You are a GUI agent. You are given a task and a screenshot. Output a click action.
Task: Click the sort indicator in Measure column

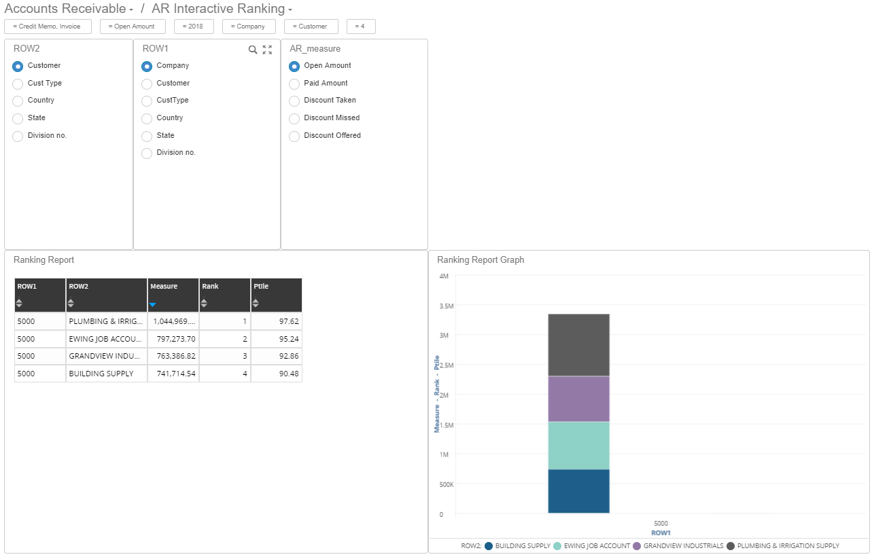[153, 304]
